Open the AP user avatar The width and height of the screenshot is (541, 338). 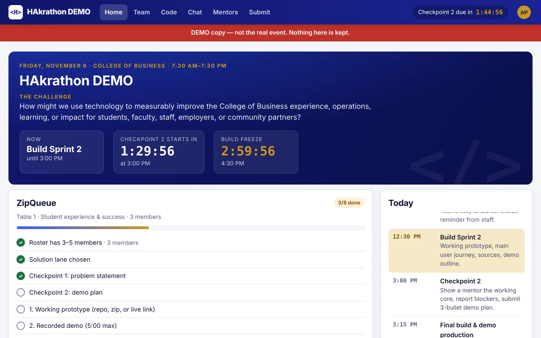click(524, 12)
